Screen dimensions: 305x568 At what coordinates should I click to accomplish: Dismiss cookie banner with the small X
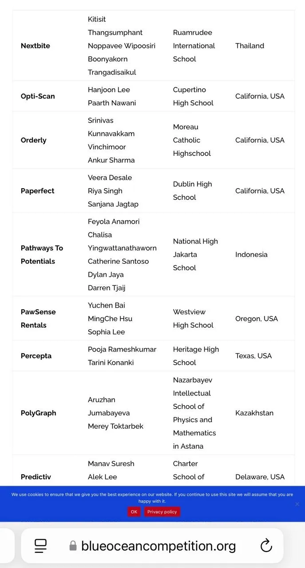pyautogui.click(x=297, y=504)
